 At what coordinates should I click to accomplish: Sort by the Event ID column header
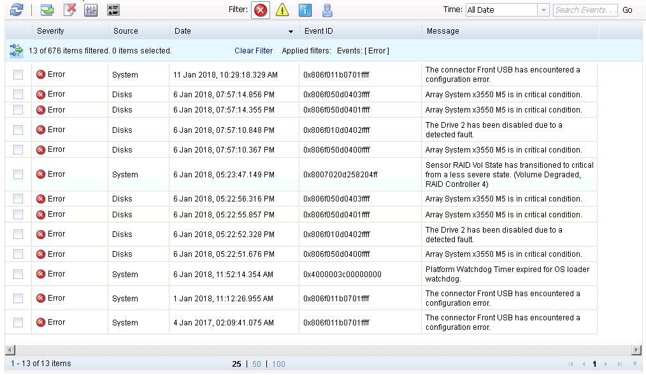coord(318,31)
